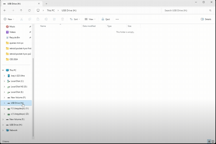The image size is (216, 144).
Task: Click the Delete trash icon in toolbar
Action: [63, 19]
